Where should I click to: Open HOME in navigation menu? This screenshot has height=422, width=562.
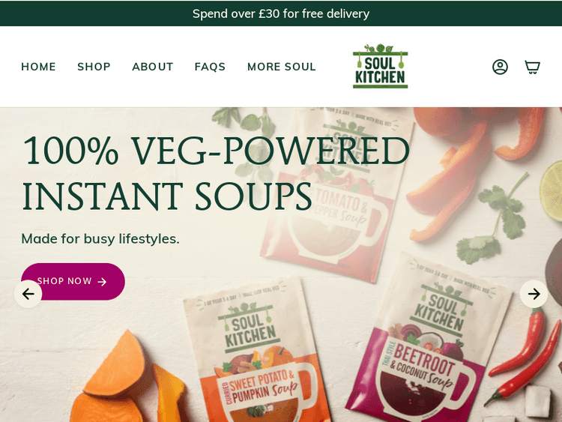(x=38, y=67)
